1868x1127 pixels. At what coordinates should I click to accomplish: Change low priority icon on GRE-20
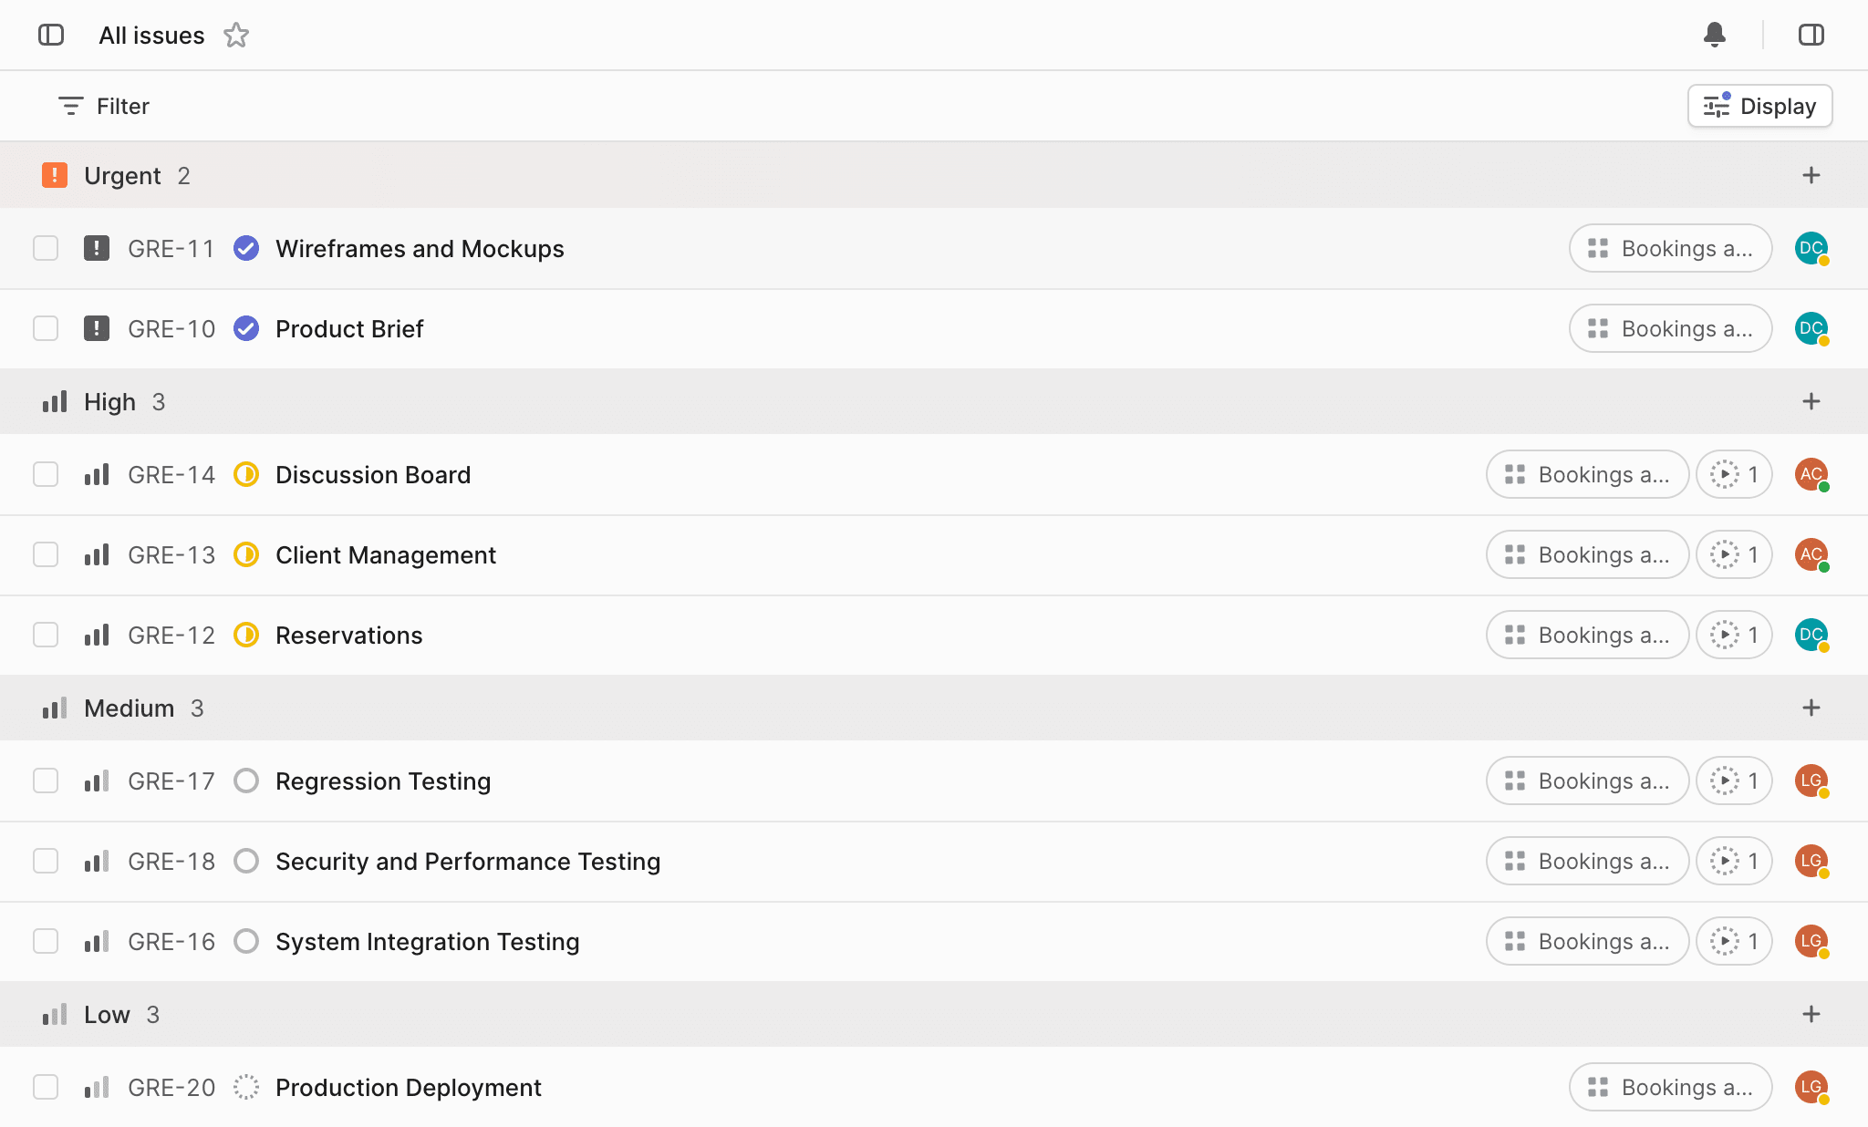tap(97, 1087)
